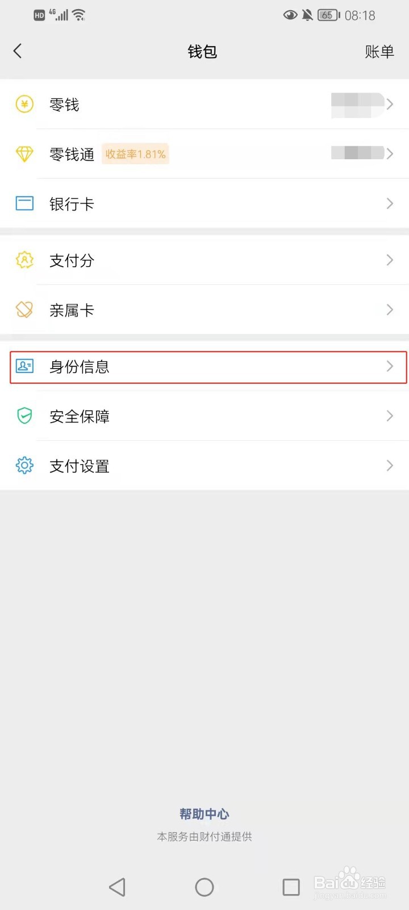409x910 pixels.
Task: Tap the 收益率1.81% badge
Action: coord(135,154)
